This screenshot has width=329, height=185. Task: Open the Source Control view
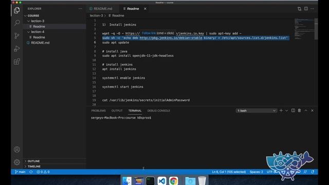17,35
